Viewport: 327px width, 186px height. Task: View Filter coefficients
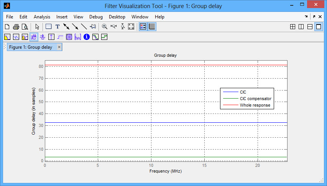point(78,37)
